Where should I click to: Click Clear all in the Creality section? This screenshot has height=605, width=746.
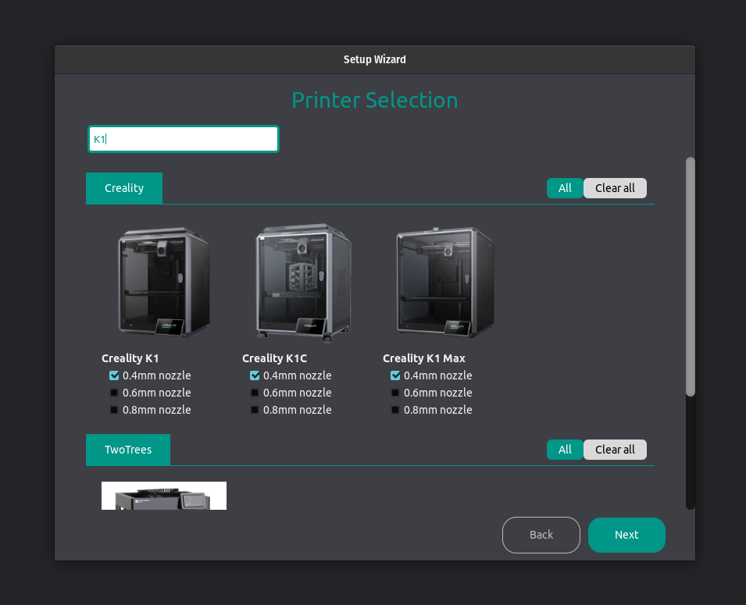pyautogui.click(x=615, y=188)
